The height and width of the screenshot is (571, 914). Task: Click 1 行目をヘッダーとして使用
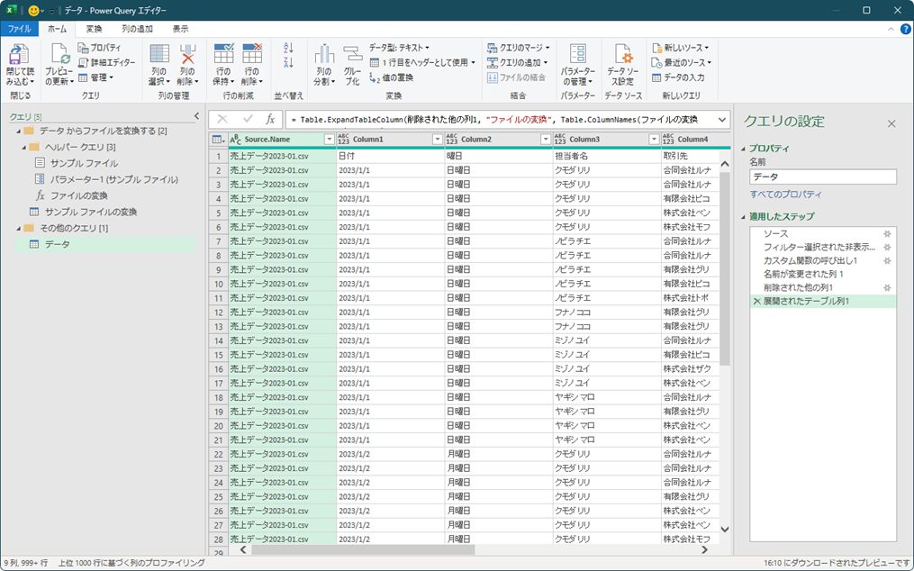click(x=423, y=62)
